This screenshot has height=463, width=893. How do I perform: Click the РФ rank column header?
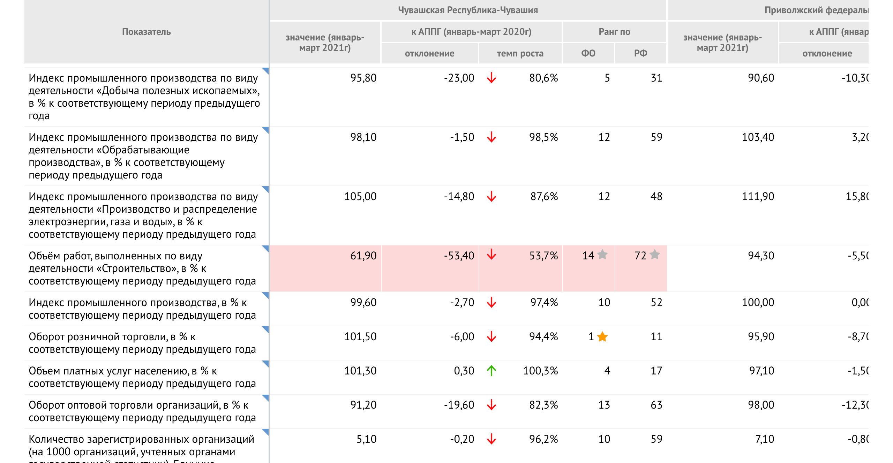click(641, 53)
